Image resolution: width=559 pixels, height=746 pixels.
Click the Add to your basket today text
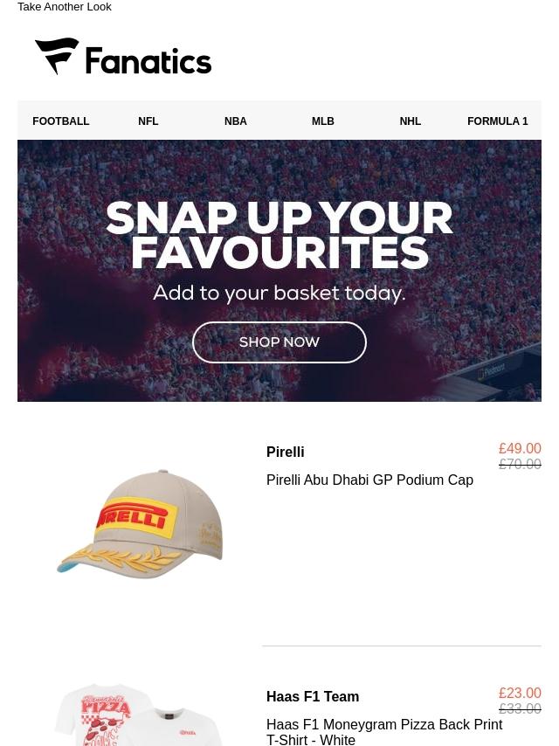(x=279, y=294)
